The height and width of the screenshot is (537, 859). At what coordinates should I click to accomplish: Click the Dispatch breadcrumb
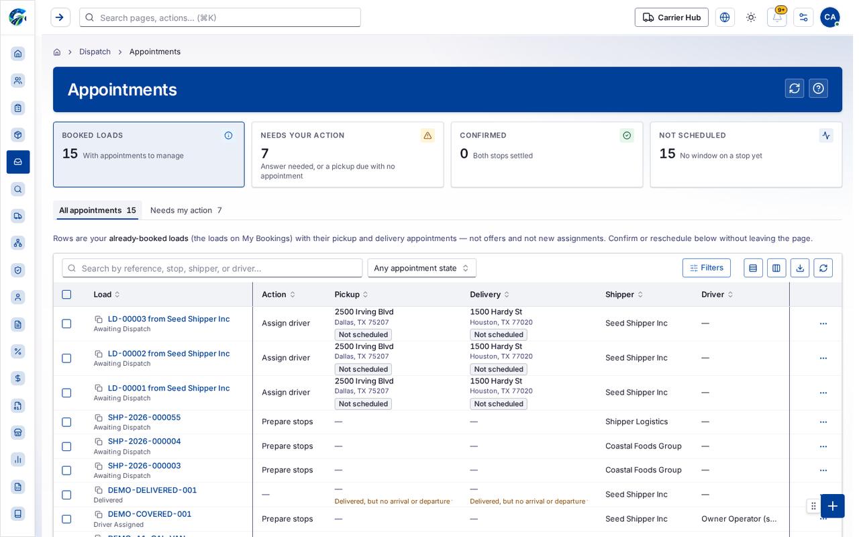coord(95,52)
